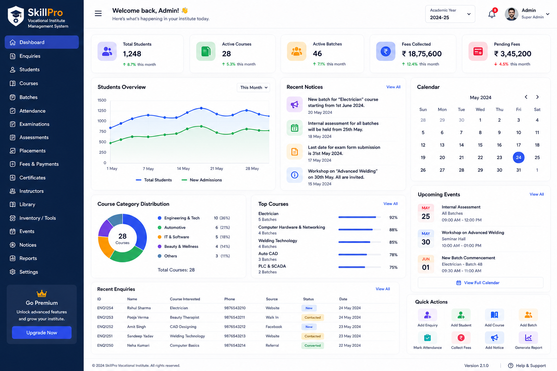Screen dimensions: 557x371
Task: Click the Add Notice megaphone icon
Action: coord(494,338)
